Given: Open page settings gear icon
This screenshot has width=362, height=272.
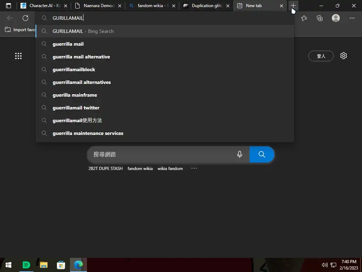Looking at the screenshot, I should click(344, 56).
